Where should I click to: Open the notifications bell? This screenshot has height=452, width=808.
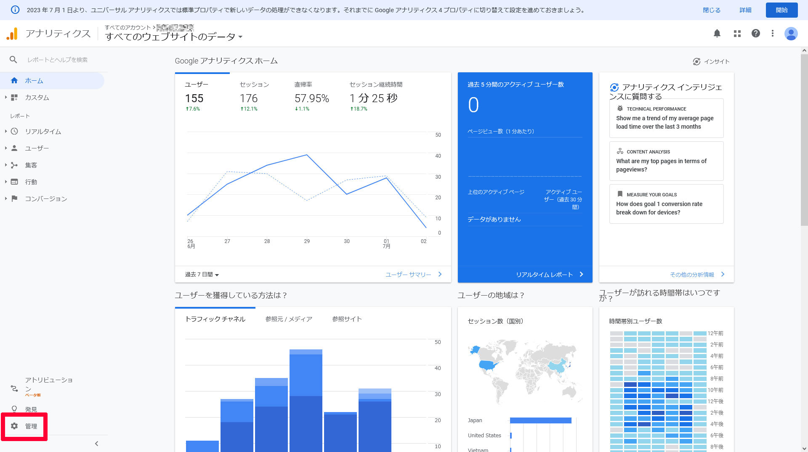(x=717, y=34)
